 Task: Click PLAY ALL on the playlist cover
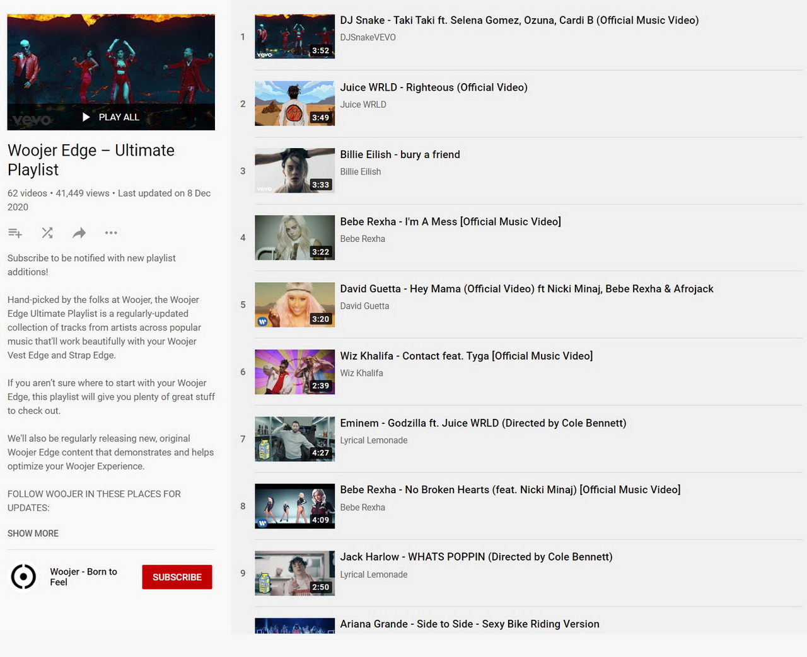coord(111,117)
